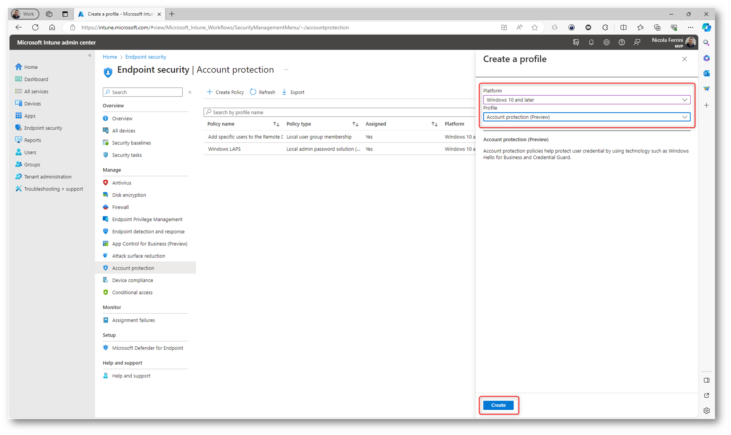
Task: Click Create Policy in toolbar
Action: (x=225, y=92)
